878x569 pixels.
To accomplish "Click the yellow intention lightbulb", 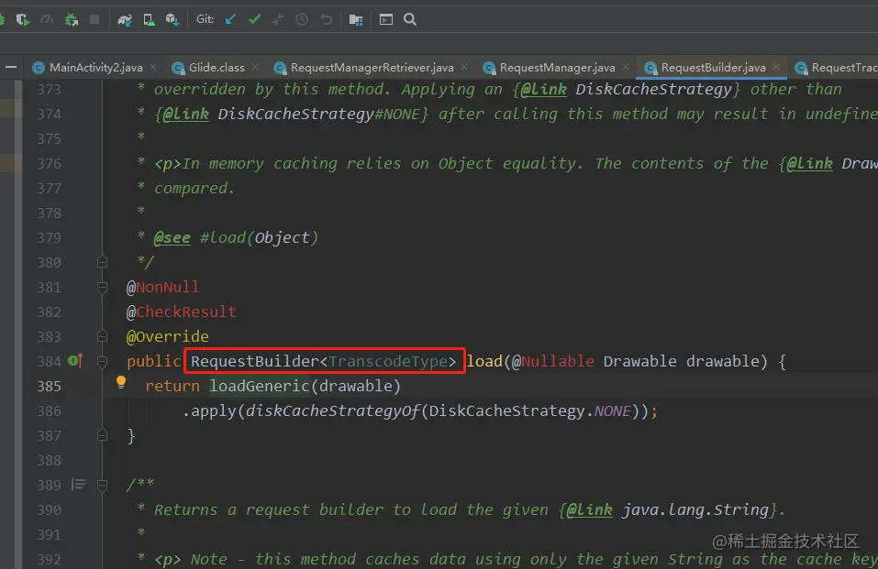I will 121,382.
